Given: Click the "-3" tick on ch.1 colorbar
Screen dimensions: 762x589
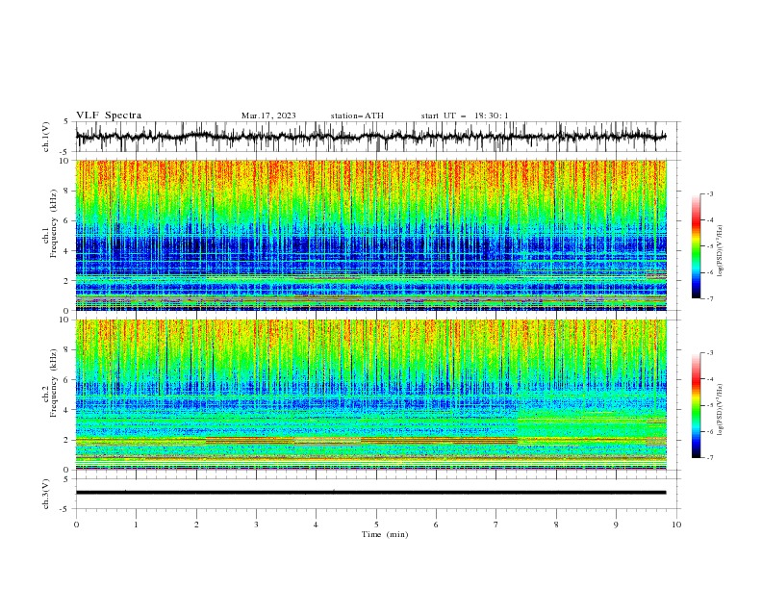Looking at the screenshot, I should [710, 193].
